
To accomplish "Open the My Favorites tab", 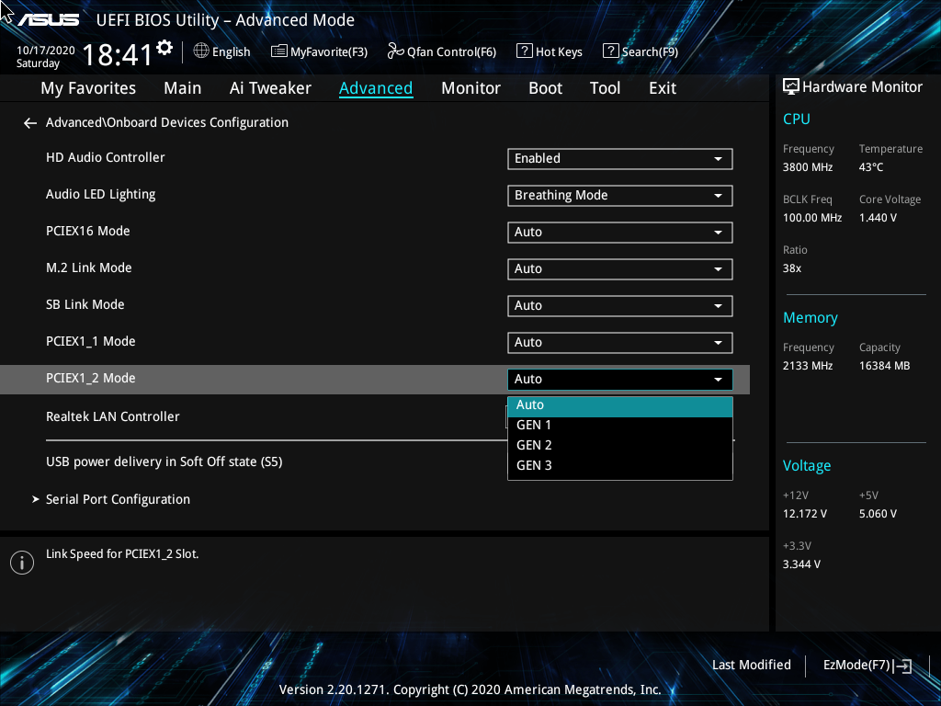I will pyautogui.click(x=88, y=88).
